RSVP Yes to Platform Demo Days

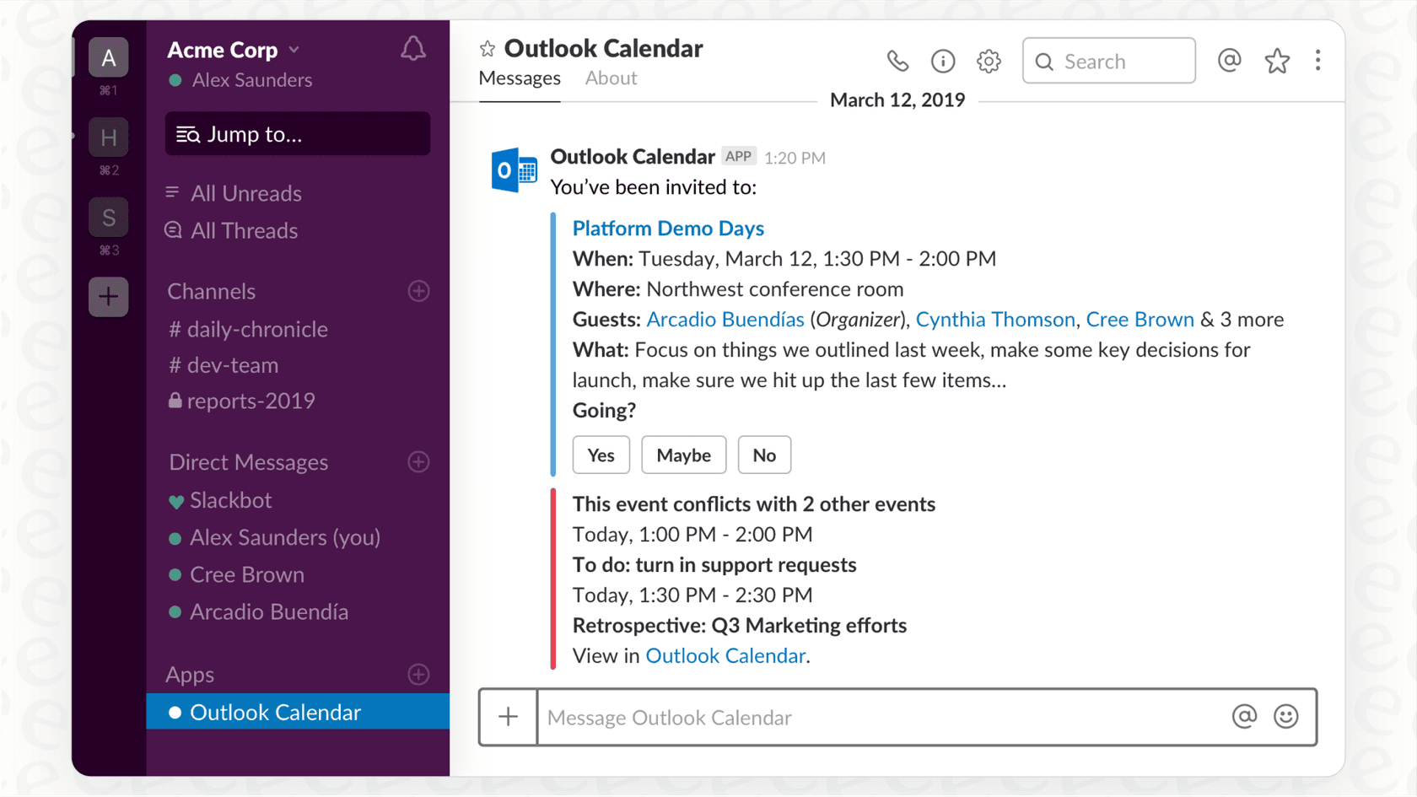coord(601,455)
